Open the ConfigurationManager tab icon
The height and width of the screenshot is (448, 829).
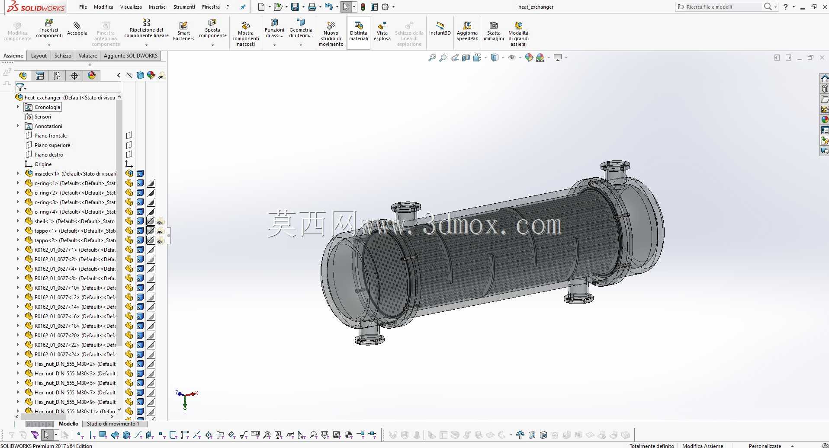click(x=57, y=76)
